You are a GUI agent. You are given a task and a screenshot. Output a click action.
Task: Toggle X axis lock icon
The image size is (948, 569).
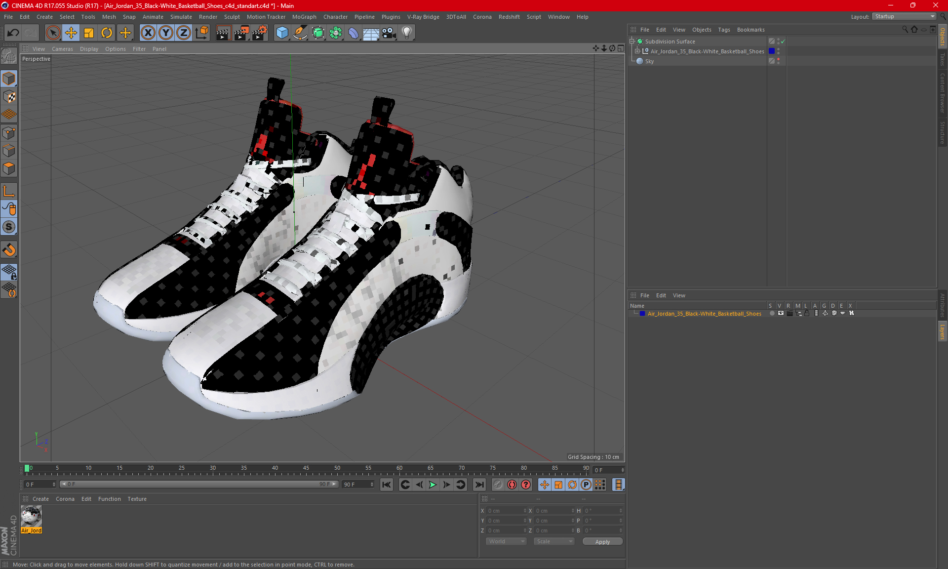pos(148,33)
